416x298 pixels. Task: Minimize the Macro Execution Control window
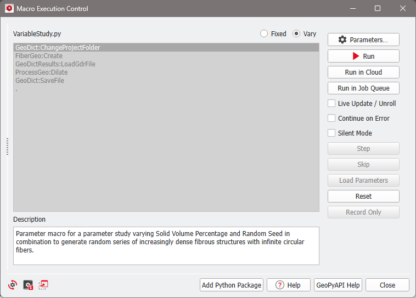(352, 8)
